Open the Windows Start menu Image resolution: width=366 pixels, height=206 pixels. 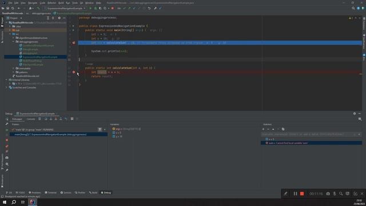point(5,202)
